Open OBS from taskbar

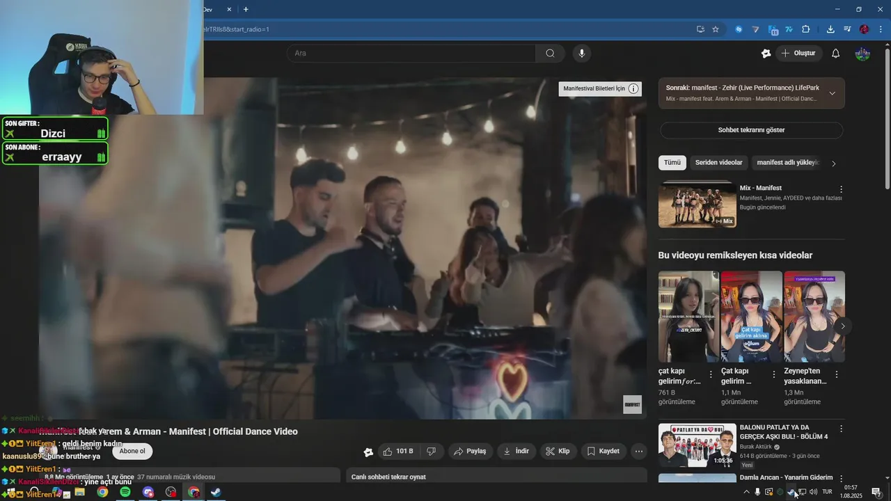171,492
